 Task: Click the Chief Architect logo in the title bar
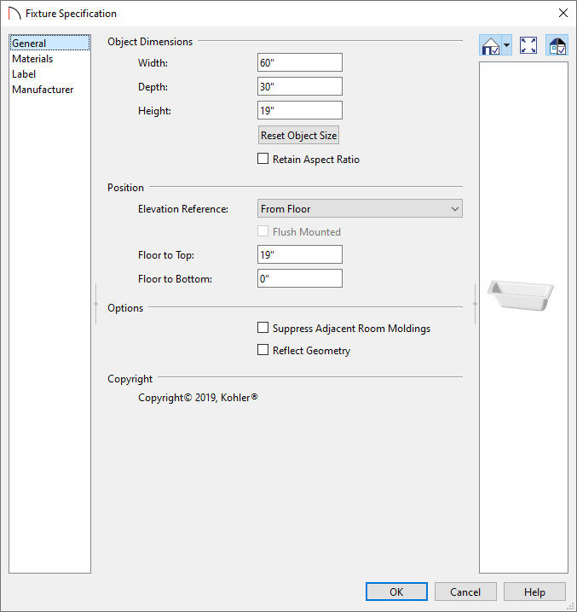(14, 14)
